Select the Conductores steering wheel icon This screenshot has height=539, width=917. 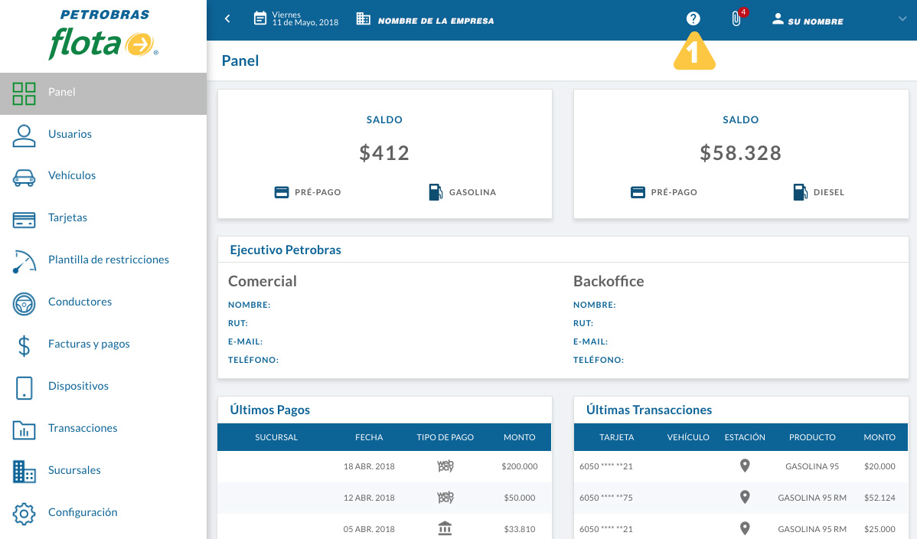24,304
